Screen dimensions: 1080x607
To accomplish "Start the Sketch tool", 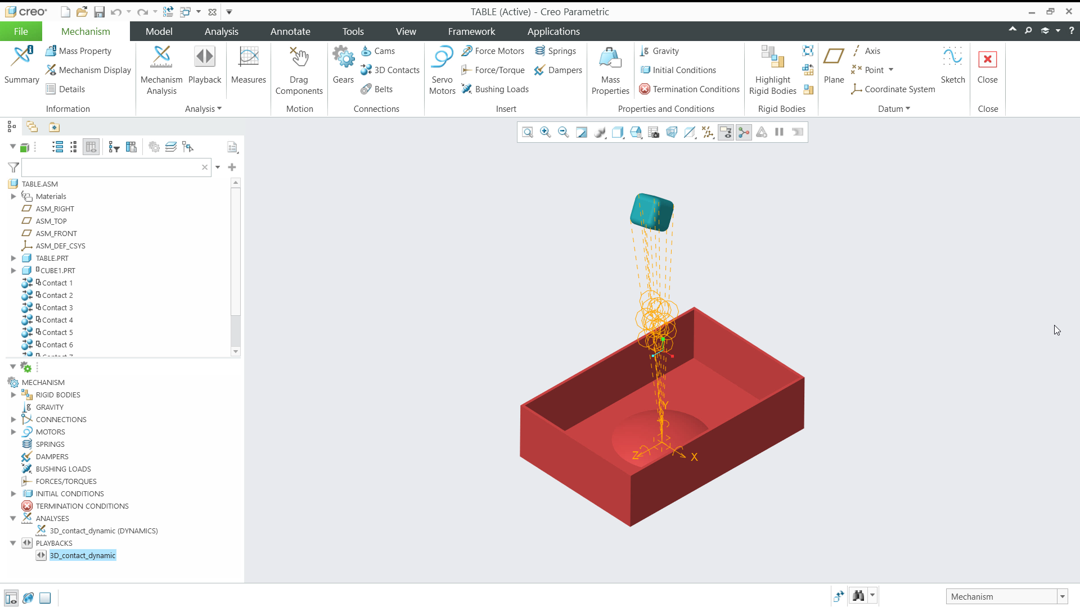I will [952, 65].
